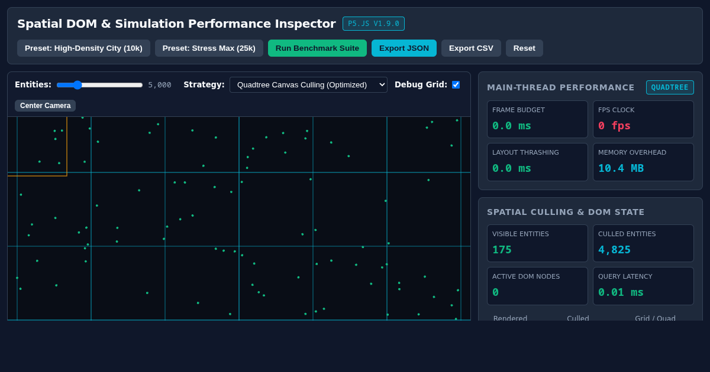710x372 pixels.
Task: Click the Layout Thrashing 0.0 ms value
Action: (512, 168)
